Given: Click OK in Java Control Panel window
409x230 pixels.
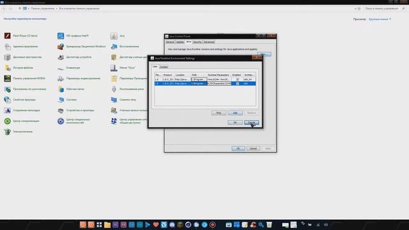Looking at the screenshot, I should click(238, 149).
